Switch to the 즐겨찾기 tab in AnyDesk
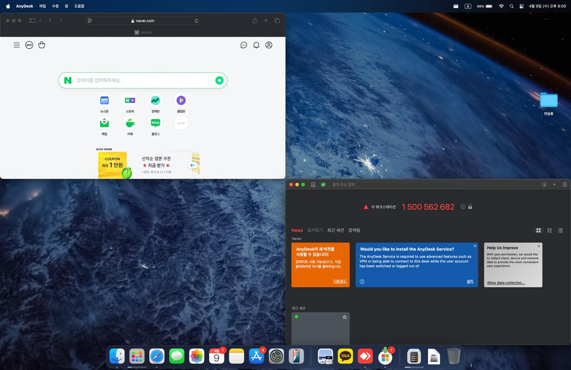This screenshot has height=370, width=571. click(x=315, y=230)
